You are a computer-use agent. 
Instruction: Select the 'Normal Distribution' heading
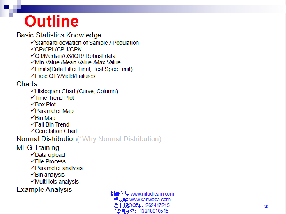pyautogui.click(x=47, y=139)
